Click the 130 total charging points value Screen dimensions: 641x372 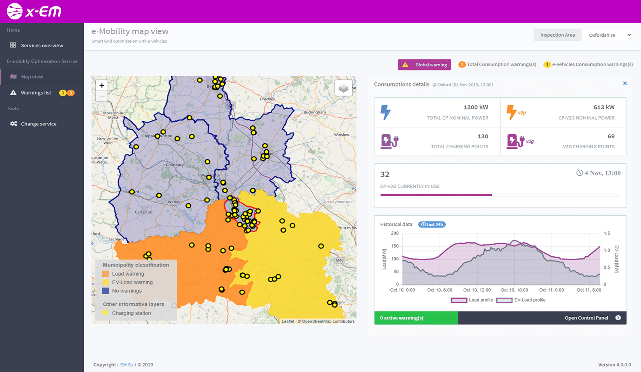point(483,136)
